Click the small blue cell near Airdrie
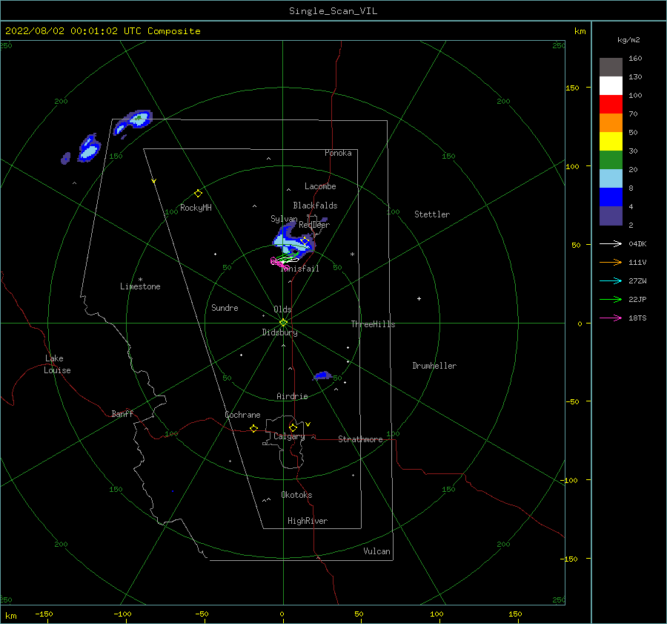This screenshot has width=667, height=624. point(322,375)
